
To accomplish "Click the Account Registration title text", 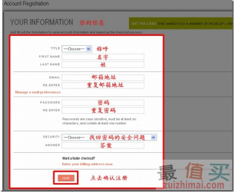I will pyautogui.click(x=26, y=3).
